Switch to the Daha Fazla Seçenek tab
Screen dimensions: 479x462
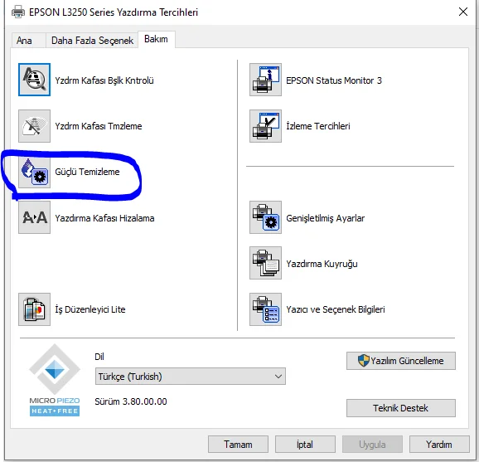92,41
